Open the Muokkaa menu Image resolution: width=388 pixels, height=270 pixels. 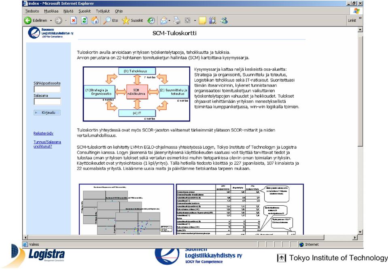tap(51, 11)
